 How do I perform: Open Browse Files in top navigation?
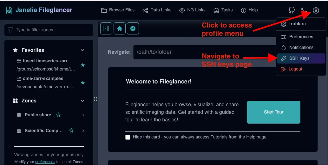[x=118, y=10]
